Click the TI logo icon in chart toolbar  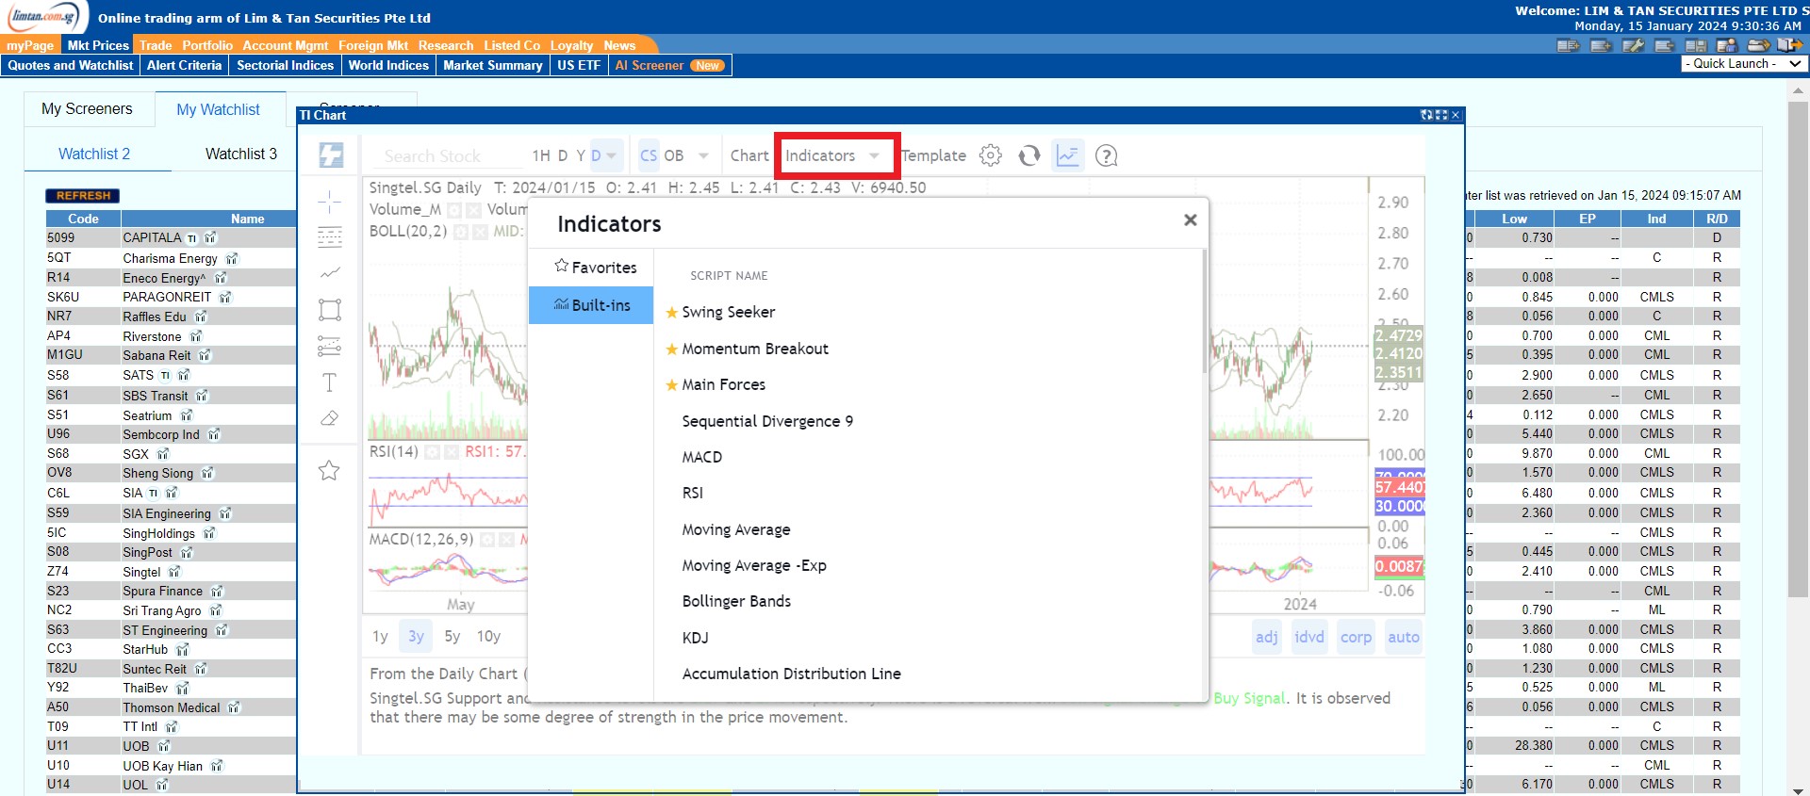(331, 155)
